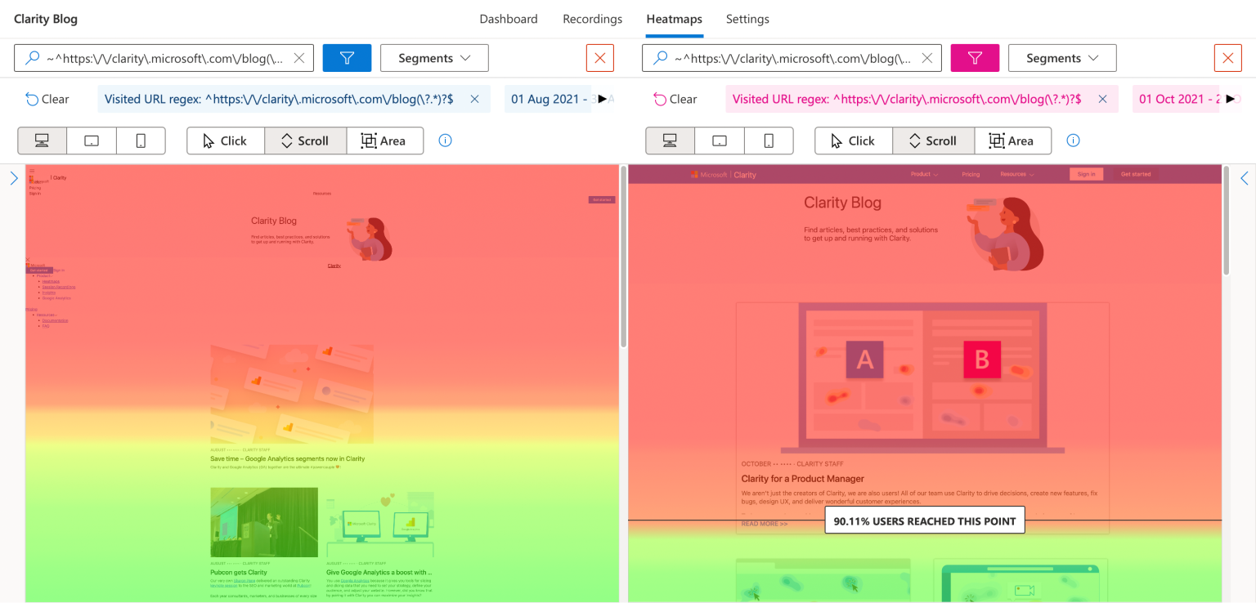This screenshot has width=1256, height=603.
Task: Click the info icon next to the left Area button
Action: click(445, 140)
